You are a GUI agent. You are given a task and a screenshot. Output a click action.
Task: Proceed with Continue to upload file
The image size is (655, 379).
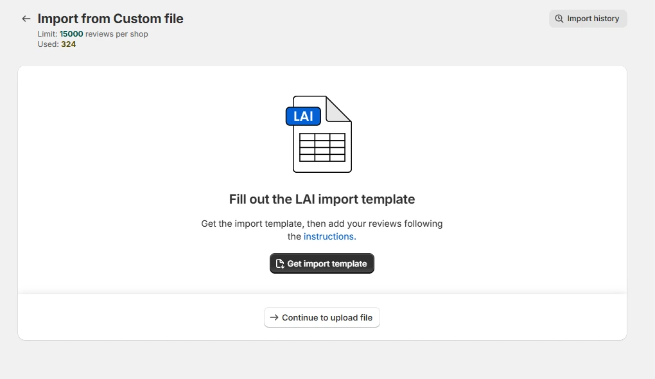pyautogui.click(x=322, y=317)
